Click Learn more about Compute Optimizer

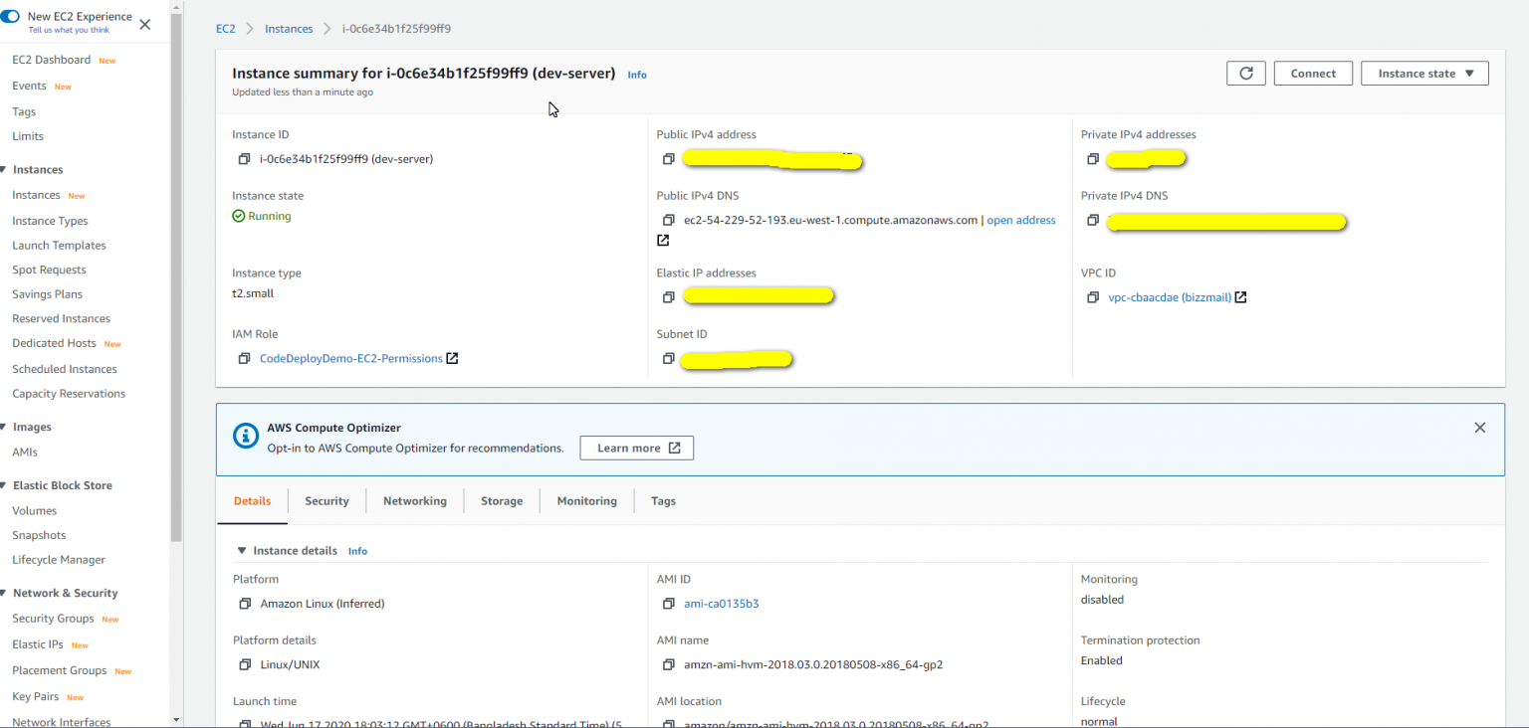click(637, 449)
